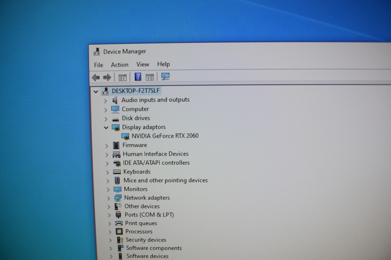Viewport: 391px width, 260px height.
Task: Click the Computer category monitor icon
Action: coord(115,109)
